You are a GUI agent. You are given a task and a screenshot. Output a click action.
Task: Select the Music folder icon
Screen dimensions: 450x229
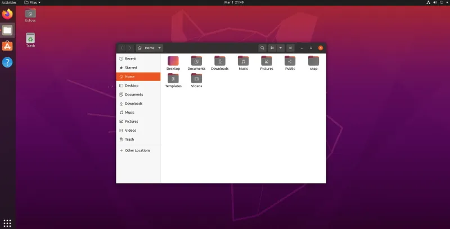(243, 61)
